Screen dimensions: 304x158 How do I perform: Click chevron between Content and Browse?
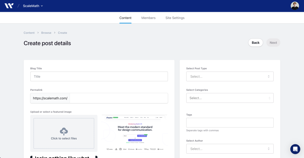[x=38, y=33]
